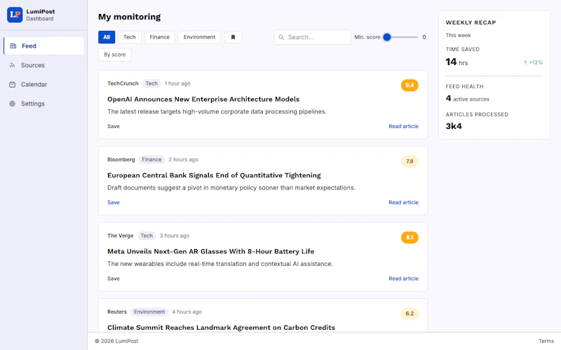Click the green up-arrow trend icon
This screenshot has width=561, height=350.
525,62
